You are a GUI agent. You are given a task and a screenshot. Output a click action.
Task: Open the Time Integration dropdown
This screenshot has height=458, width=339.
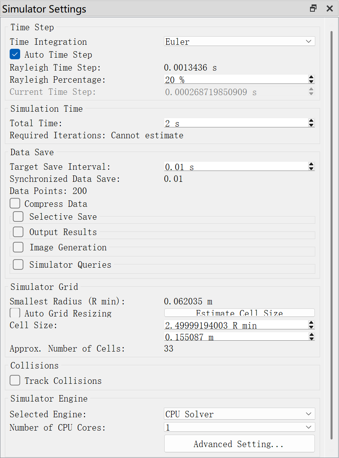[x=240, y=42]
